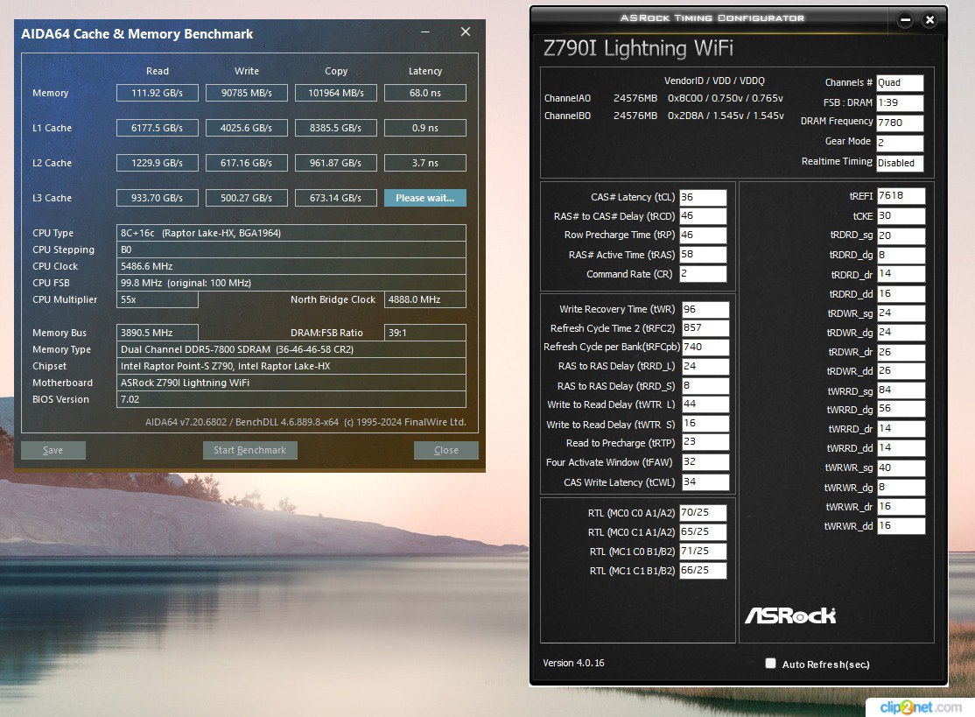The image size is (975, 717).
Task: Click the Close button in AIDA64
Action: coord(445,450)
